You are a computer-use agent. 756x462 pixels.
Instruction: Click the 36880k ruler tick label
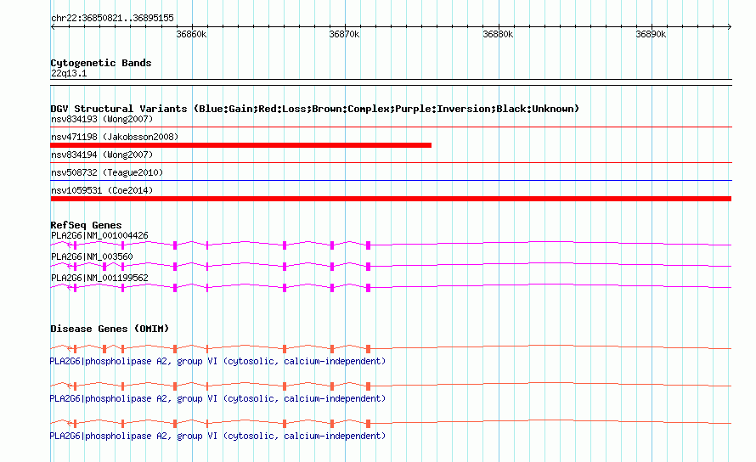[x=498, y=34]
